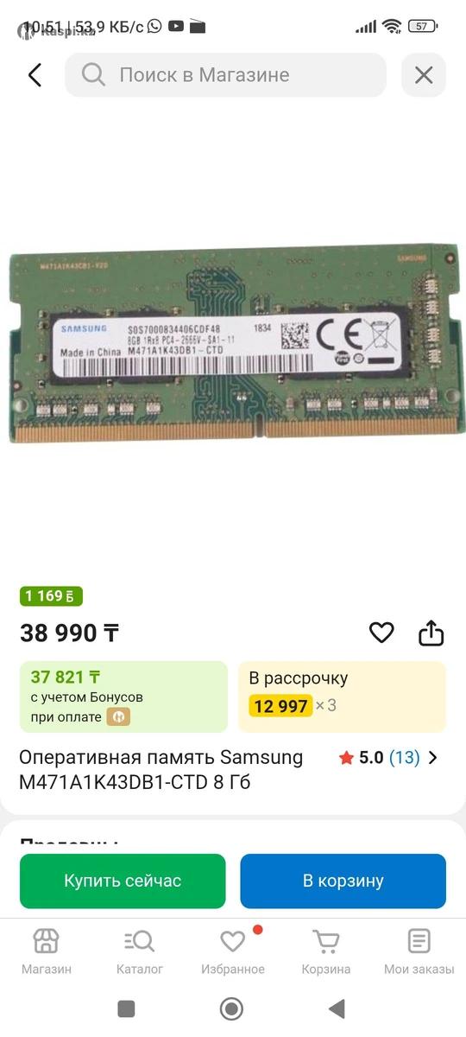Clear search with the X button
466x1037 pixels.
(x=424, y=75)
